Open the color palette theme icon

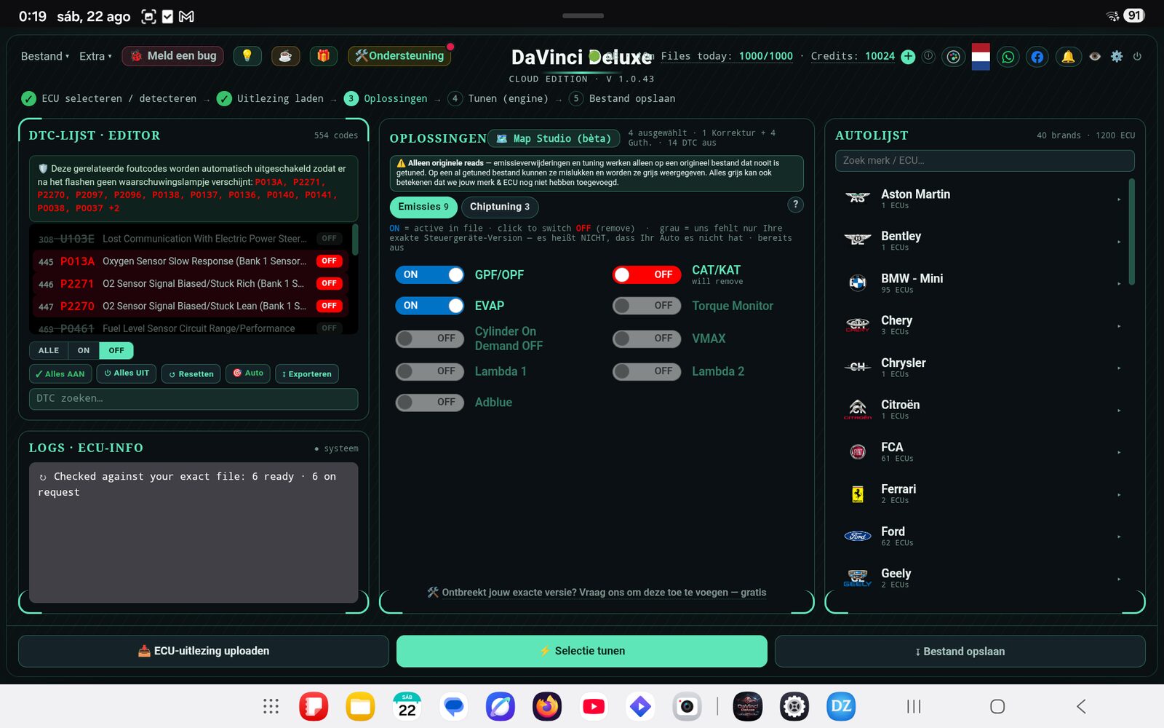[953, 57]
